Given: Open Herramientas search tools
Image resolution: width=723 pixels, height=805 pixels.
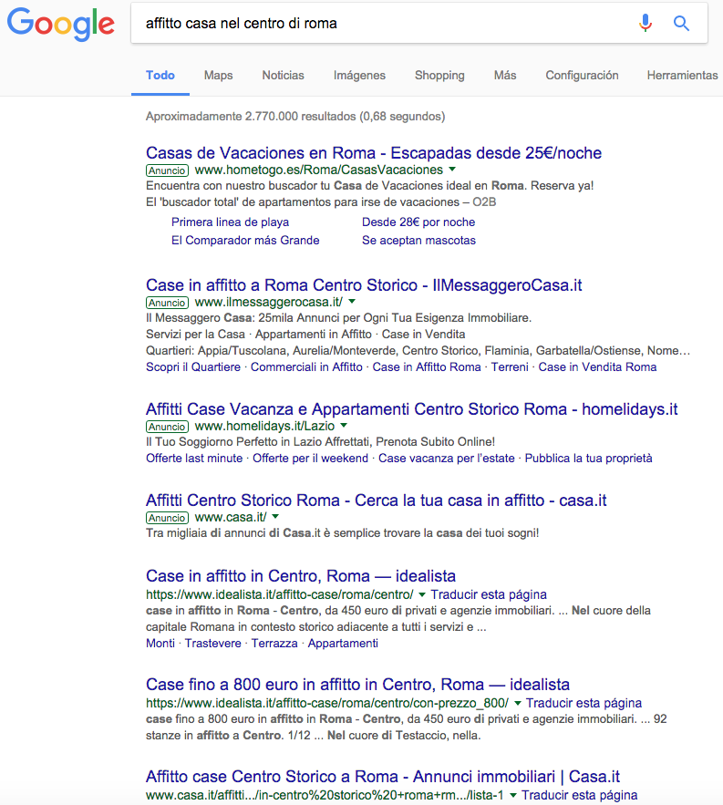Looking at the screenshot, I should tap(683, 76).
